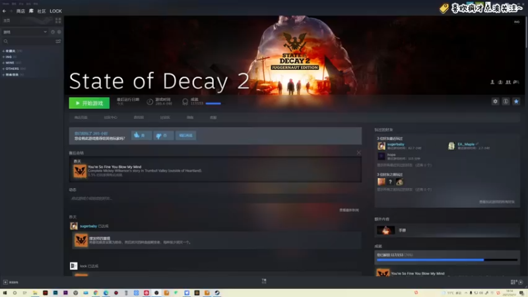This screenshot has width=528, height=297.
Task: Open Steam icon on the taskbar
Action: [x=217, y=293]
